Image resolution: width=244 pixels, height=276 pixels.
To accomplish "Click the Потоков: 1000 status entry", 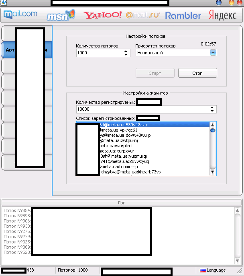I will [73, 270].
